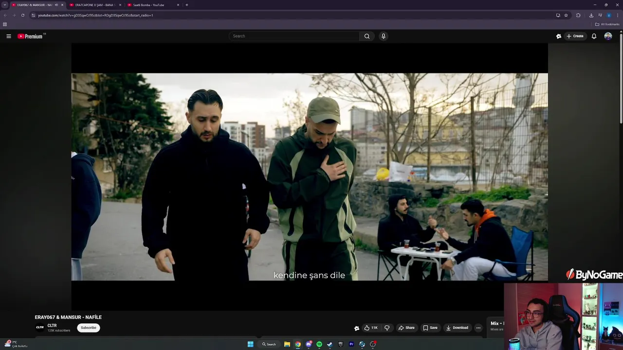Click the video title ERAY067 & MANSUR - NAFİLE
This screenshot has height=350, width=623.
[68, 317]
